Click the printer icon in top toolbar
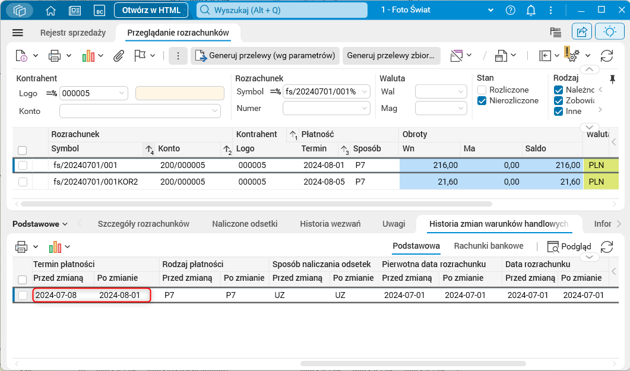 coord(55,56)
